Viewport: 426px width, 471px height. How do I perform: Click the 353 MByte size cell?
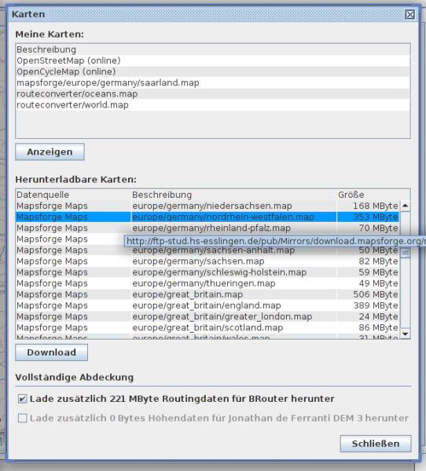369,217
